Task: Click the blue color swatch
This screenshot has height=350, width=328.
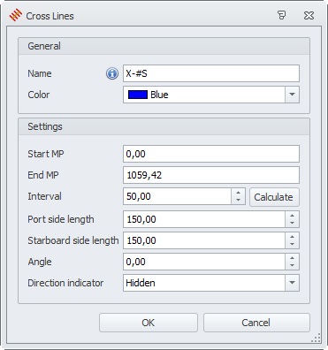Action: coord(138,95)
